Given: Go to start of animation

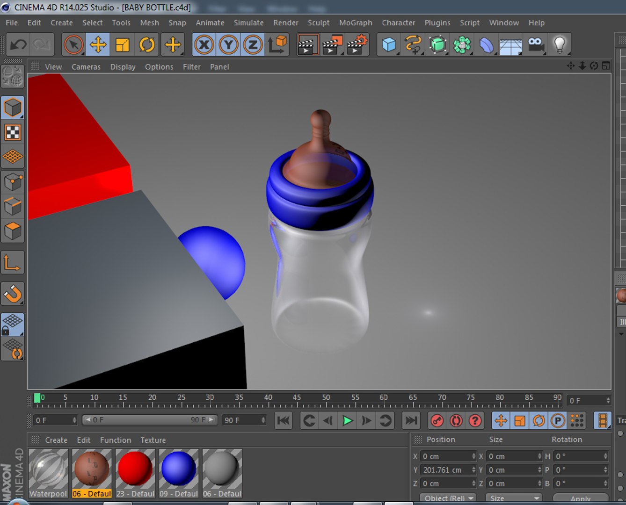Looking at the screenshot, I should (283, 420).
